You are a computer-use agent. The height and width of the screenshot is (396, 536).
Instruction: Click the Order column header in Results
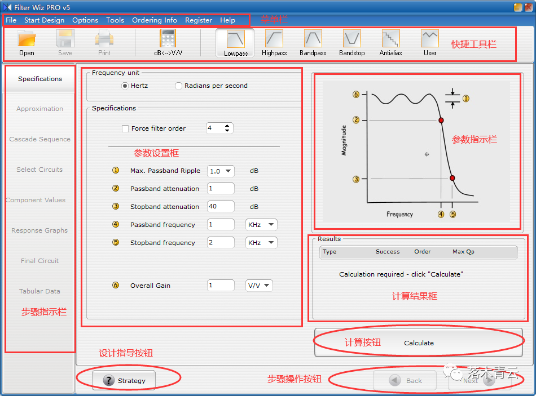click(x=422, y=252)
